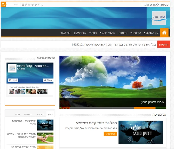The width and height of the screenshot is (174, 149).
Task: Click thumbnail beside קורס נשים post
Action: (45, 125)
